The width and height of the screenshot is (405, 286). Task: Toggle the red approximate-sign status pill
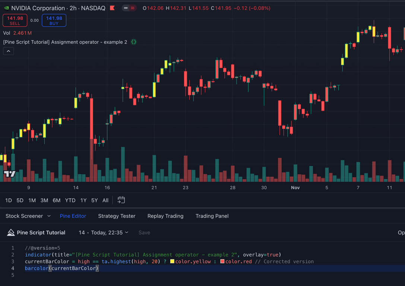click(x=133, y=8)
